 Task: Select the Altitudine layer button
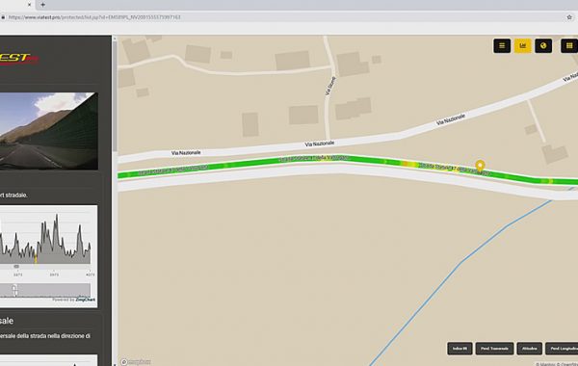(x=529, y=349)
